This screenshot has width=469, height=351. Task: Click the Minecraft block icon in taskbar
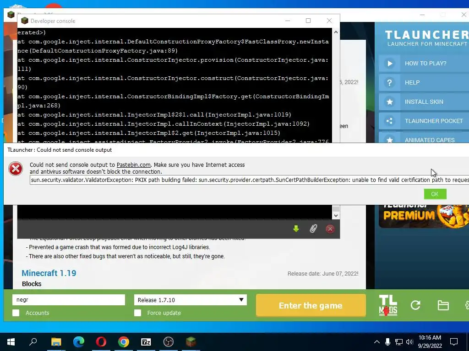191,342
